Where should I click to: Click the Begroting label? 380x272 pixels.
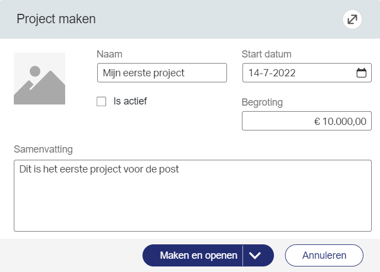click(262, 102)
